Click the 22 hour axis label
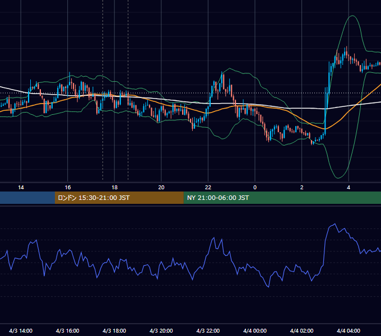This screenshot has width=381, height=336. [x=208, y=188]
